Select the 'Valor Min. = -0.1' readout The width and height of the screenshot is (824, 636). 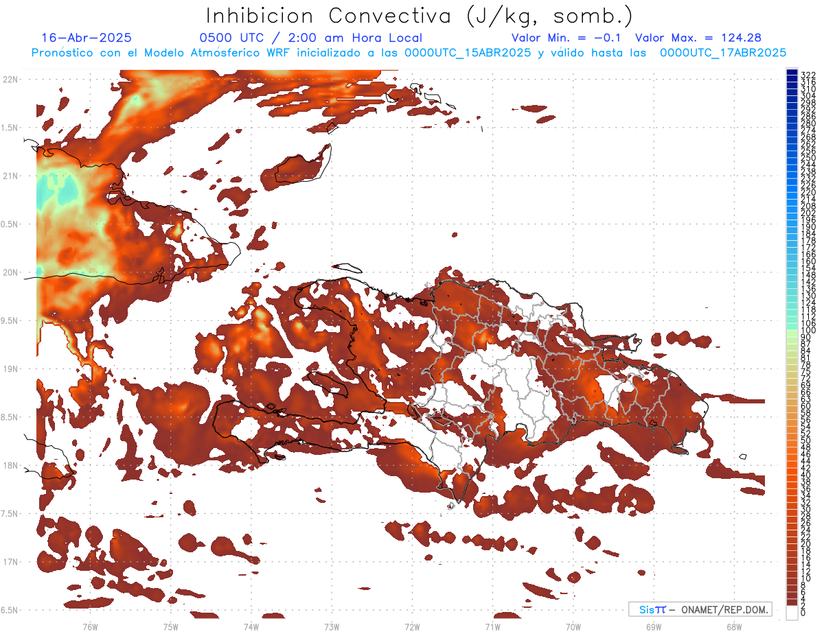[x=566, y=38]
